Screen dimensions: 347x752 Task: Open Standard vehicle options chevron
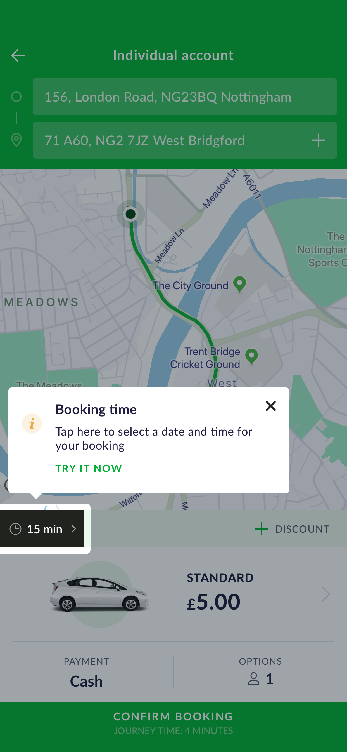click(326, 594)
